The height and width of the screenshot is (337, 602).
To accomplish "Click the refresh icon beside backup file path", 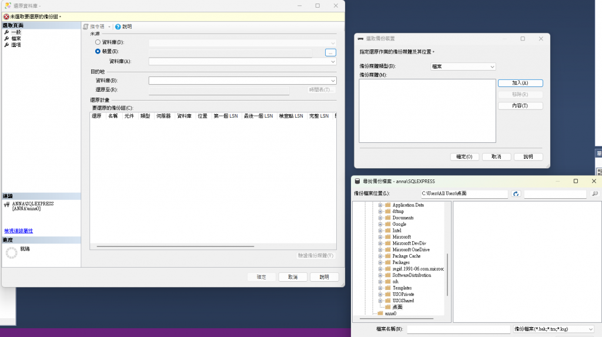I will (516, 193).
